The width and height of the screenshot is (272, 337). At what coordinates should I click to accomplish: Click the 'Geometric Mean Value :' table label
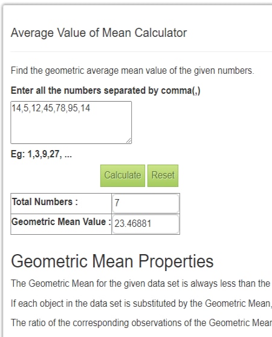point(61,222)
